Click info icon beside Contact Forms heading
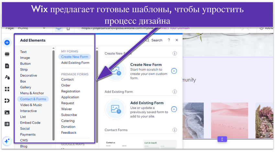Image resolution: width=275 pixels, height=152 pixels. point(174,130)
